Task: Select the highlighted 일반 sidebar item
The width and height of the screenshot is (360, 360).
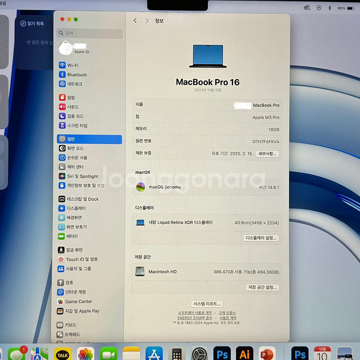Action: (x=89, y=139)
